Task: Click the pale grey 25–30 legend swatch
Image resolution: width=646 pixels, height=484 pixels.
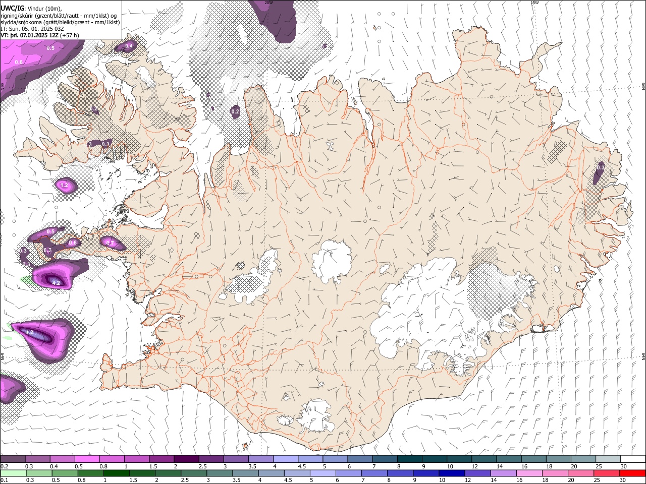Action: pyautogui.click(x=608, y=459)
